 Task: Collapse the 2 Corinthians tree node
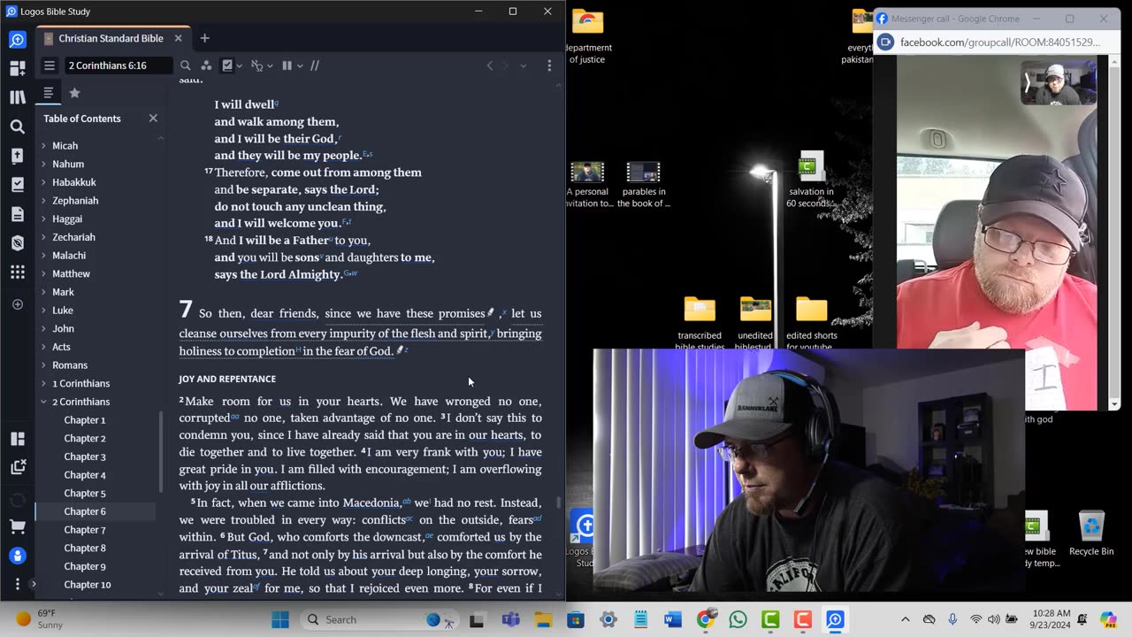[x=43, y=402]
